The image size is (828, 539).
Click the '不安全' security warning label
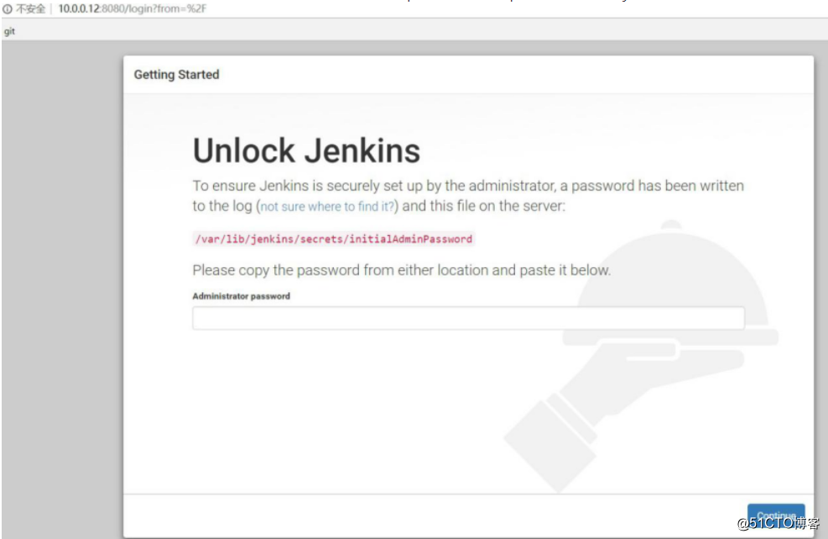coord(31,9)
